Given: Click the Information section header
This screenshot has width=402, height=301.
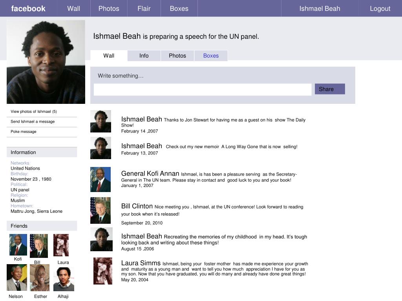Looking at the screenshot, I should 42,152.
